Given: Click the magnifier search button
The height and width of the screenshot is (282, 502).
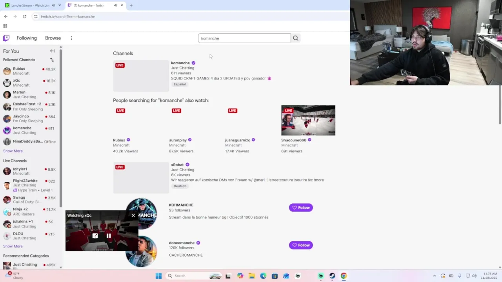Looking at the screenshot, I should [x=296, y=38].
